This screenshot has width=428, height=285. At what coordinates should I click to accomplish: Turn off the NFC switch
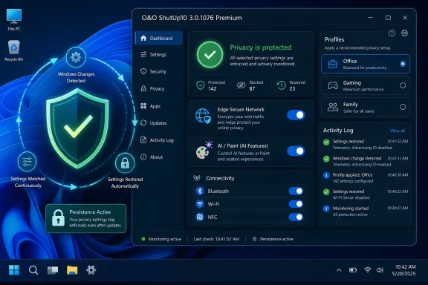click(296, 217)
